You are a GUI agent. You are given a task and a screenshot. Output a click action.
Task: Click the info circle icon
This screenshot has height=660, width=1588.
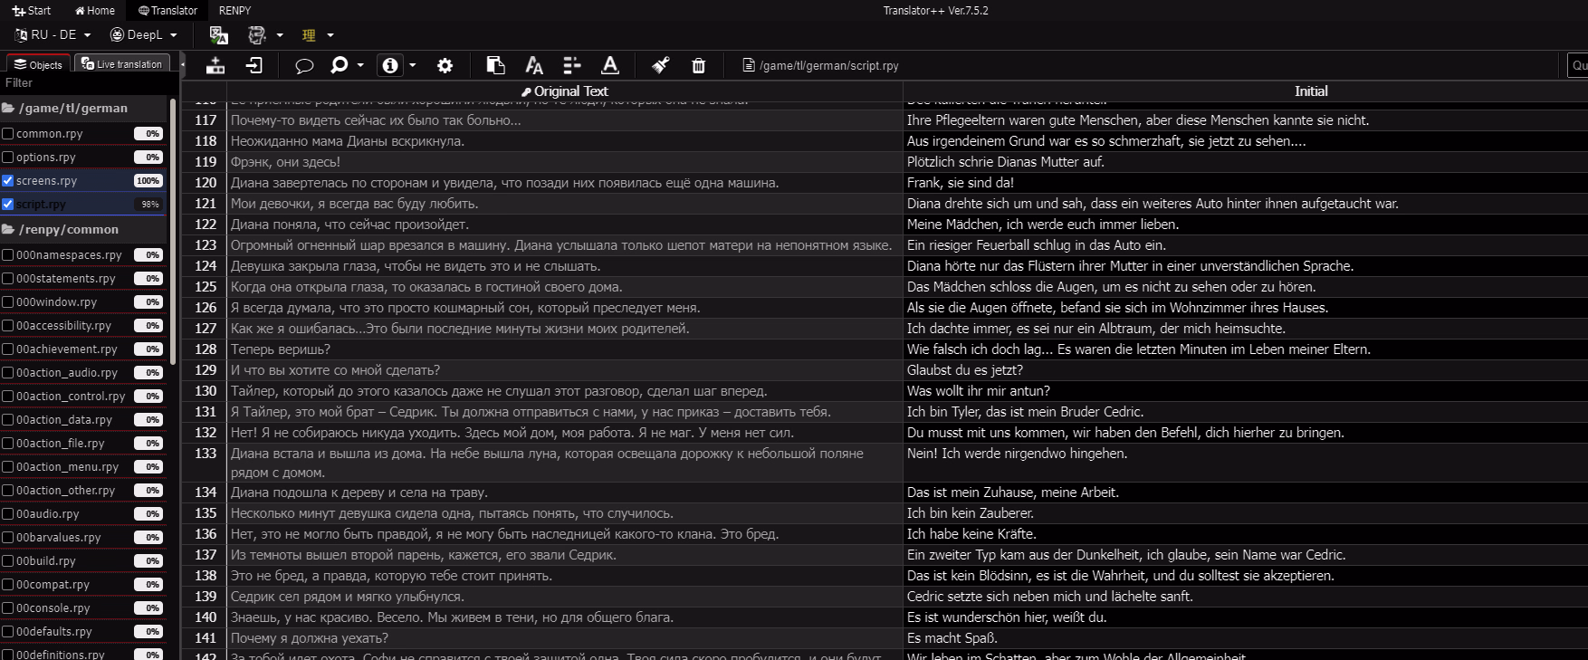(x=390, y=65)
